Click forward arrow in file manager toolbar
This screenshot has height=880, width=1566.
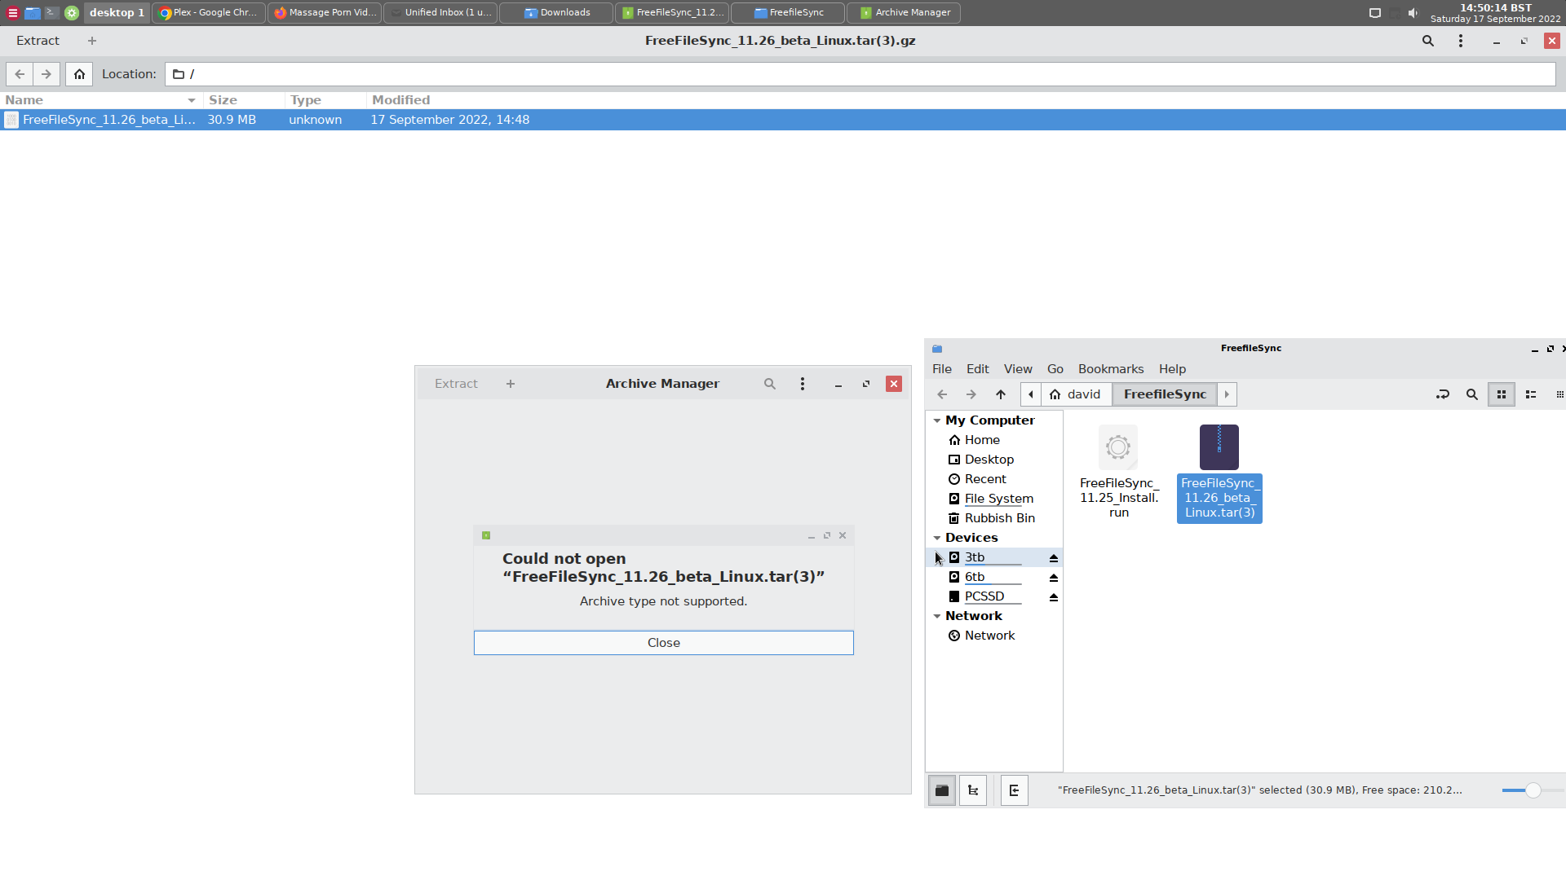click(971, 394)
